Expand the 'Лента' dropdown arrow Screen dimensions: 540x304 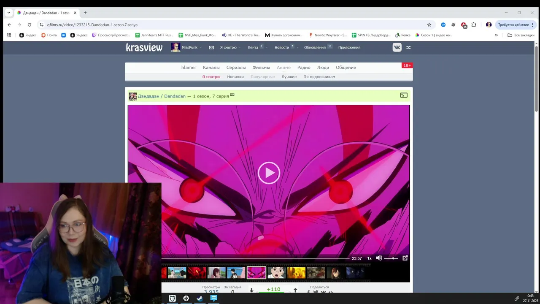click(267, 47)
